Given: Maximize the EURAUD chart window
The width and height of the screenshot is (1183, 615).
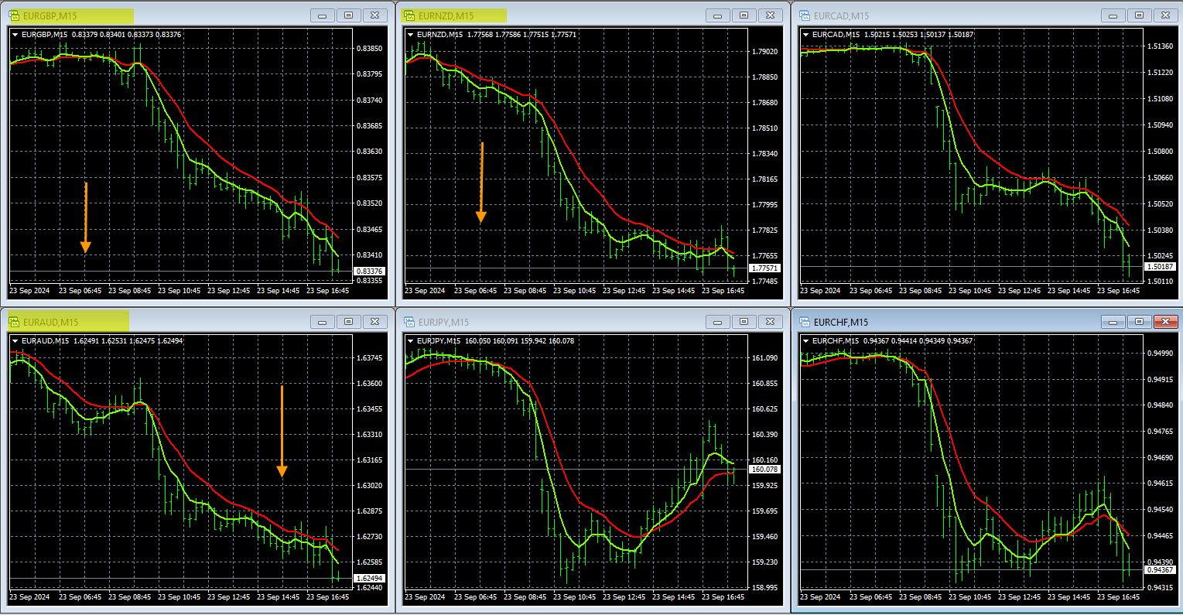Looking at the screenshot, I should 349,322.
